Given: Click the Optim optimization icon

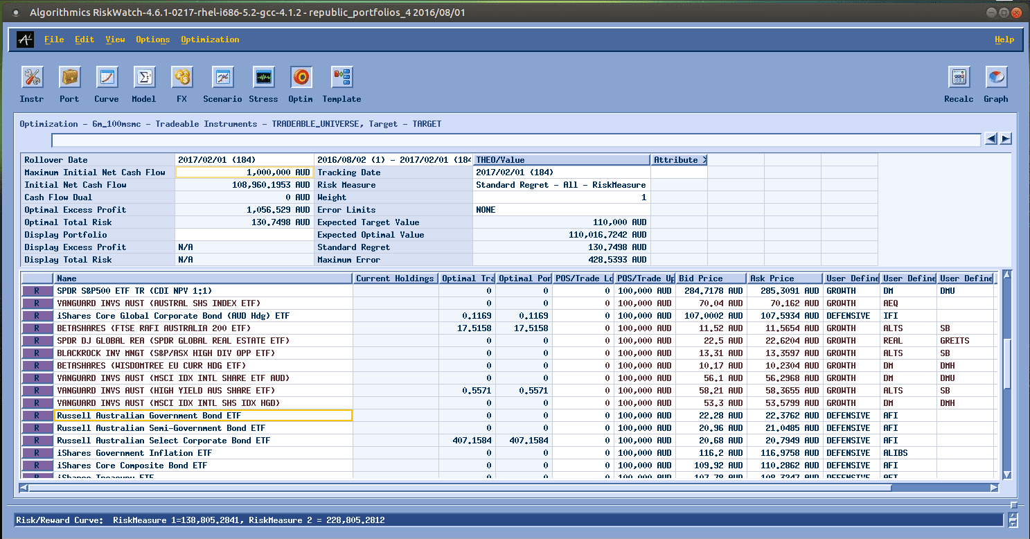Looking at the screenshot, I should point(301,78).
